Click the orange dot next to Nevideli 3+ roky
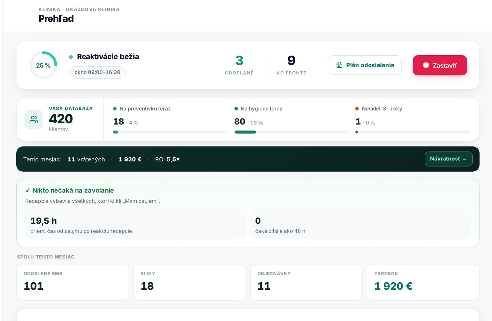The height and width of the screenshot is (321, 492). point(357,109)
